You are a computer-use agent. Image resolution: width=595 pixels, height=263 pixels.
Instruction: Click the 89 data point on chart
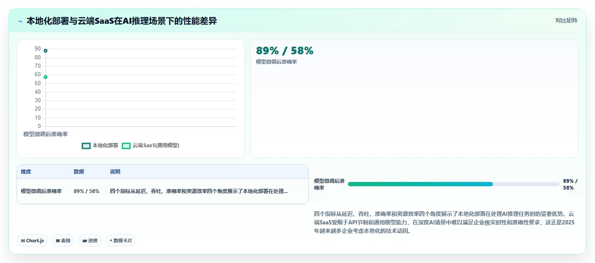coord(46,50)
